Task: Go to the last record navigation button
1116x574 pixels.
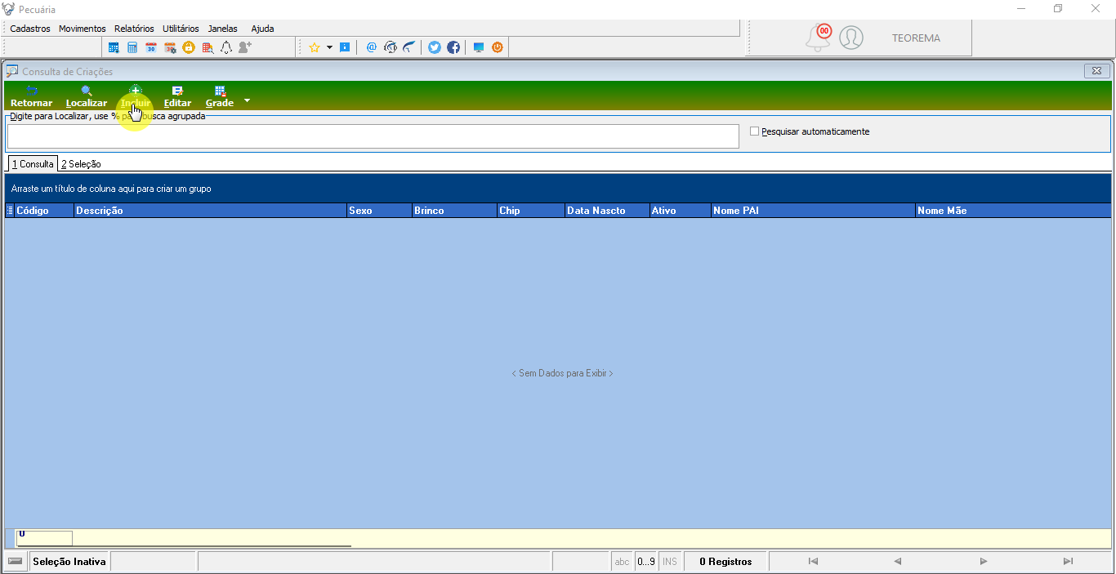Action: [1068, 561]
